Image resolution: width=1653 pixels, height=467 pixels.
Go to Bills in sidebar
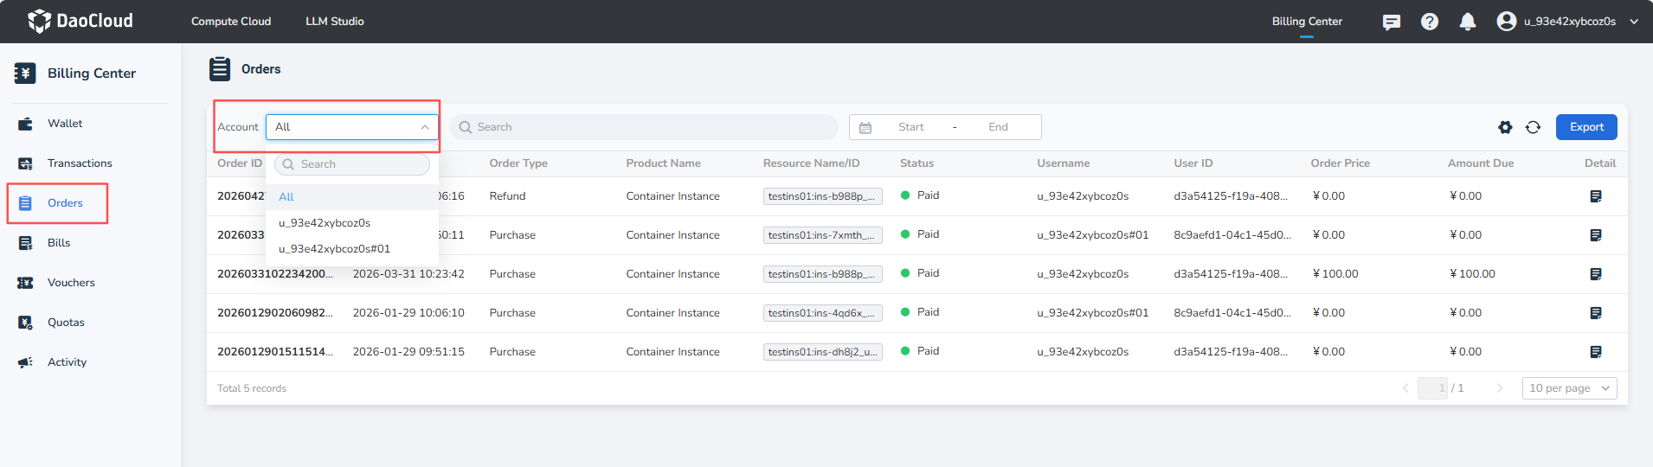59,243
